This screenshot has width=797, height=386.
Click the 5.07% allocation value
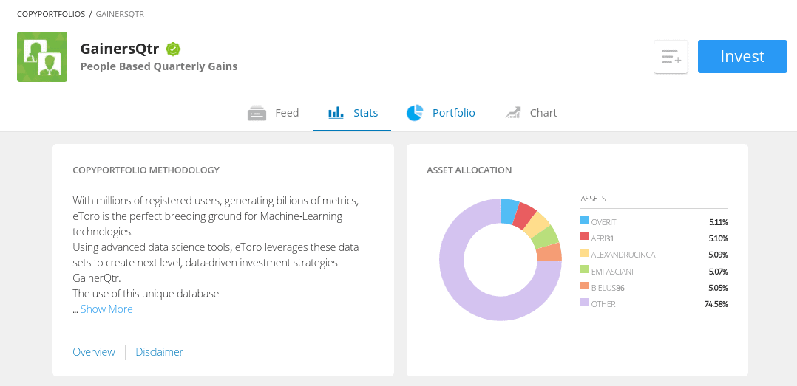point(718,272)
